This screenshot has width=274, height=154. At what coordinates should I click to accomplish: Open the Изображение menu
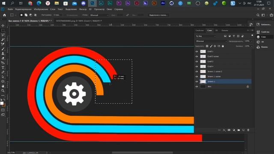click(x=41, y=9)
